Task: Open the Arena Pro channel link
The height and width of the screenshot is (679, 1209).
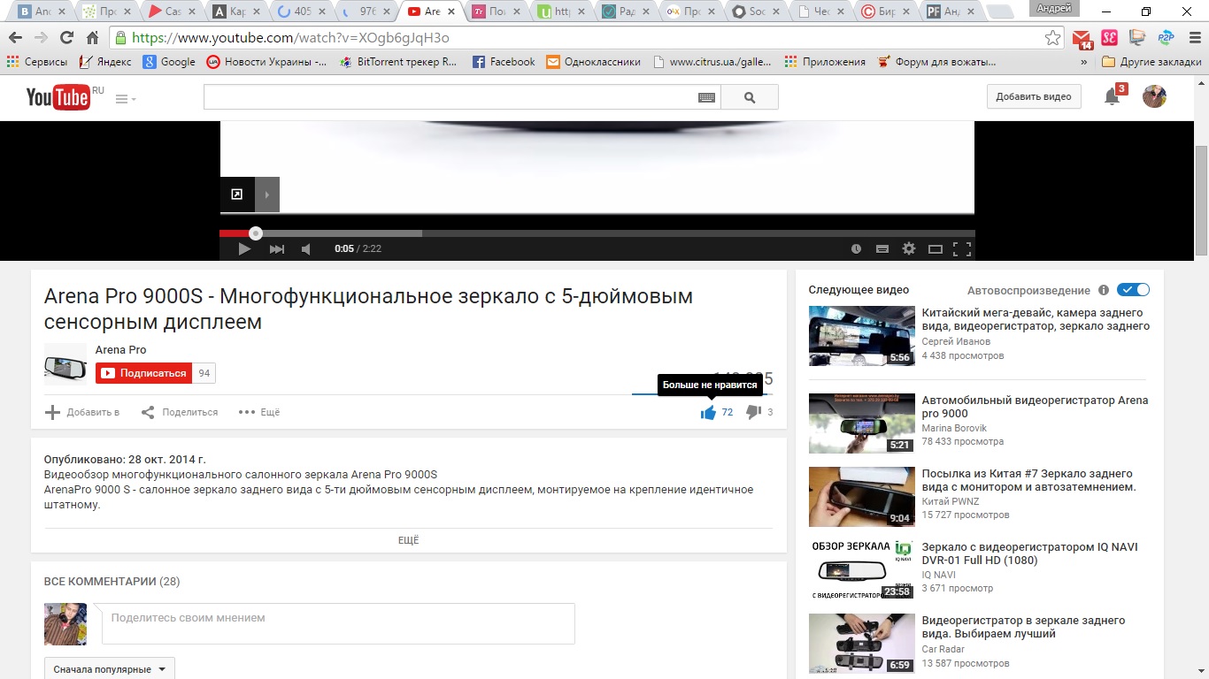Action: pyautogui.click(x=120, y=350)
